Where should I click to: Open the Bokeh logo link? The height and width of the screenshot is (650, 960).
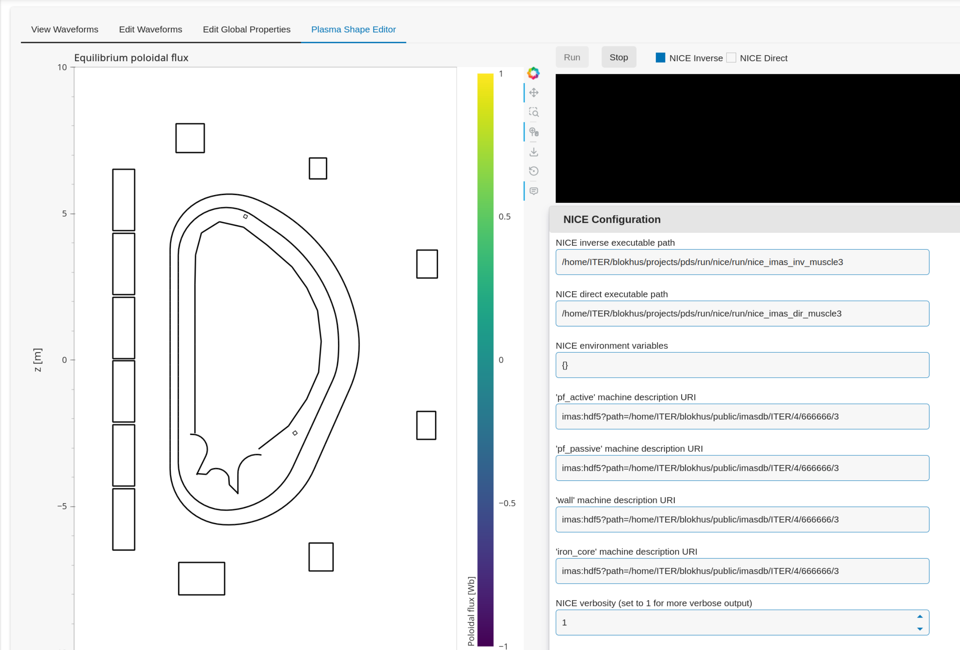pyautogui.click(x=533, y=73)
